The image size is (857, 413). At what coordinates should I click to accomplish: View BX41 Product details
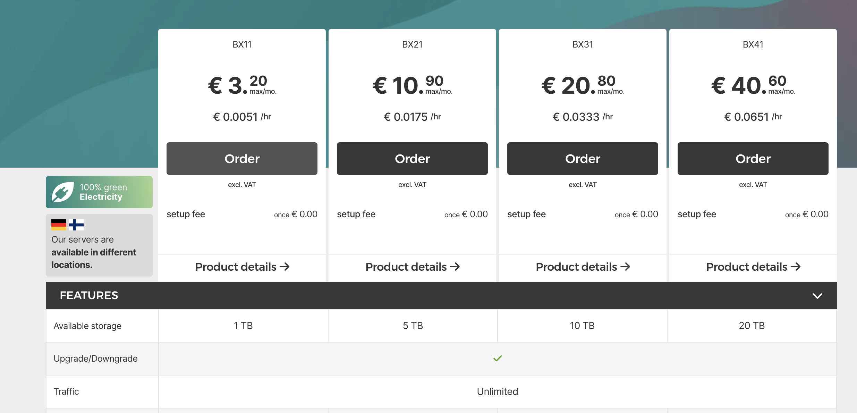tap(747, 267)
